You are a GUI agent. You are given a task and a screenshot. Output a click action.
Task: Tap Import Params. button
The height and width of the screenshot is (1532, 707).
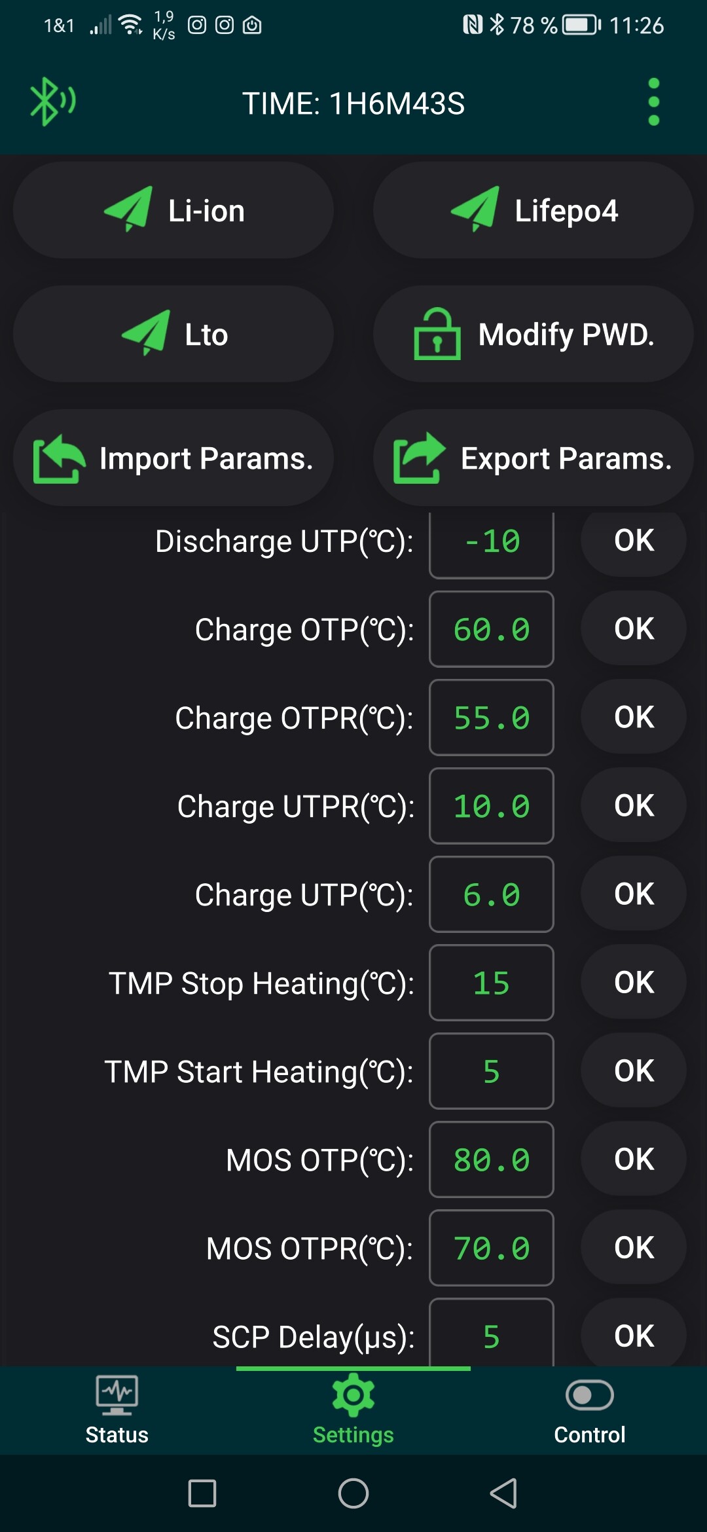pyautogui.click(x=173, y=458)
